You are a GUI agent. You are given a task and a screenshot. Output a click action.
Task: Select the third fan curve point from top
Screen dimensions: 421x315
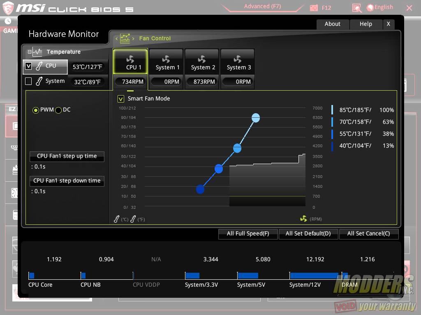pyautogui.click(x=219, y=169)
